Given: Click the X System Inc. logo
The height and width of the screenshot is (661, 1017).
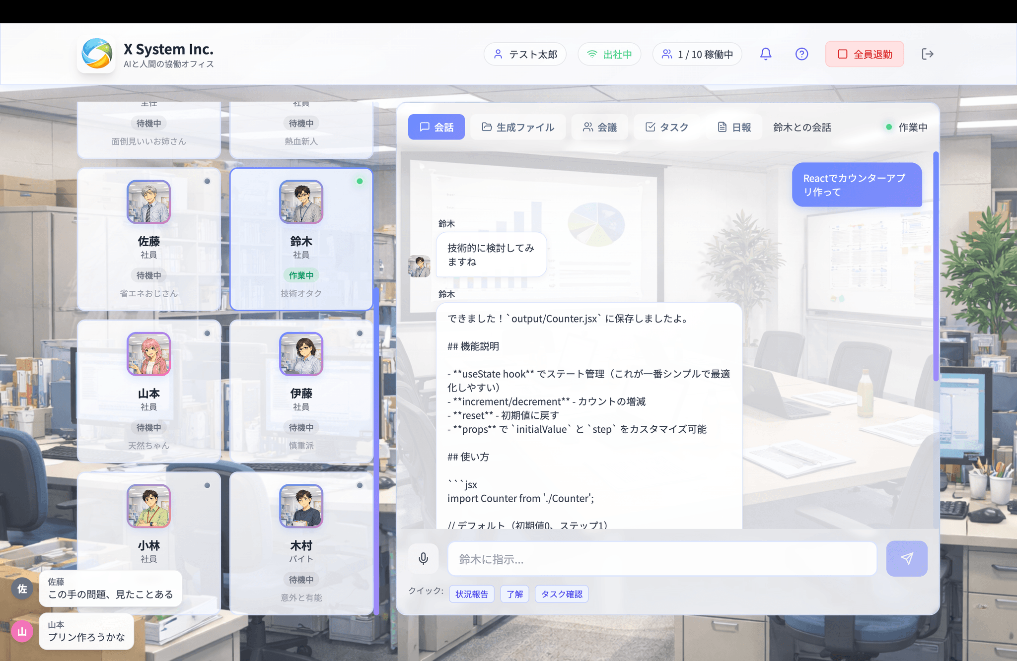Looking at the screenshot, I should point(96,54).
